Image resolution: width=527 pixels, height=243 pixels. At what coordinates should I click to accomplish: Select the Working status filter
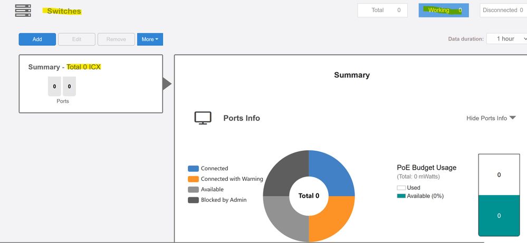[x=444, y=11]
